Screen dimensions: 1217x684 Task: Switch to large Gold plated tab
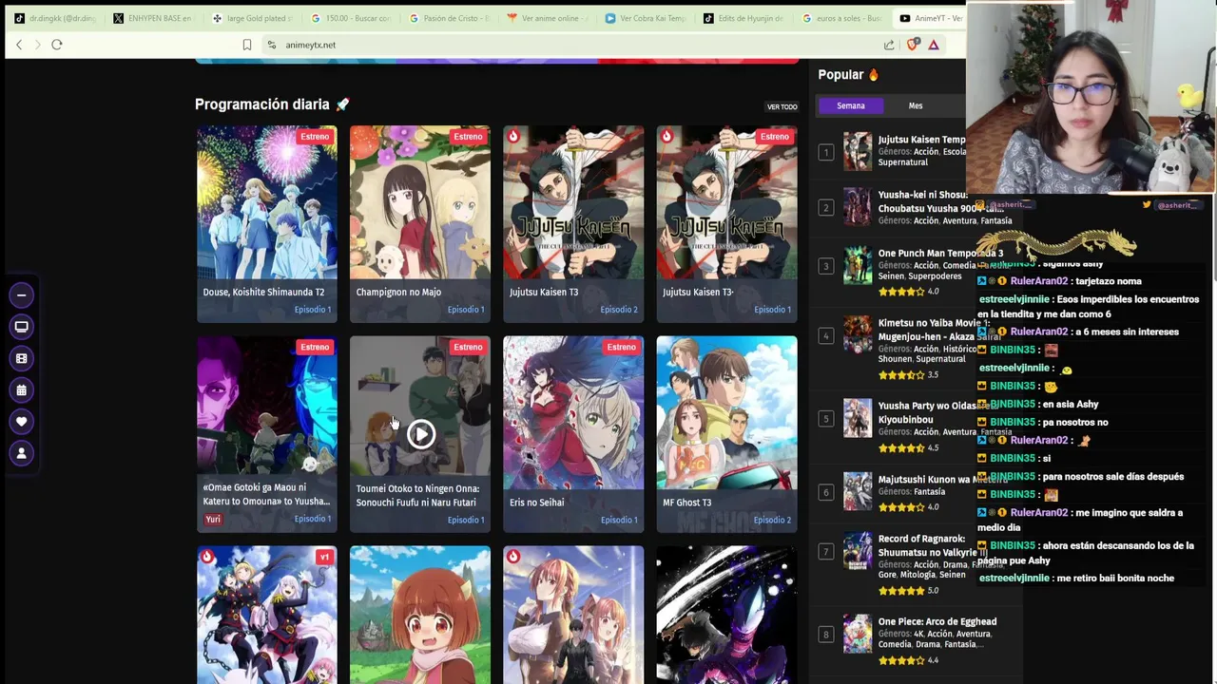[x=253, y=18]
